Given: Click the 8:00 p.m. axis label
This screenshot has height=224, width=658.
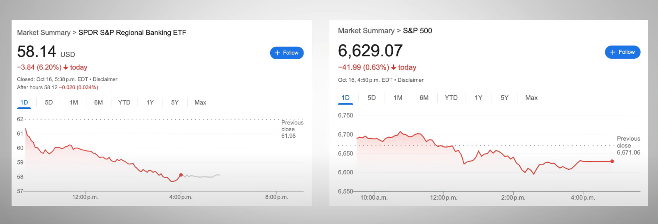Looking at the screenshot, I should (277, 197).
